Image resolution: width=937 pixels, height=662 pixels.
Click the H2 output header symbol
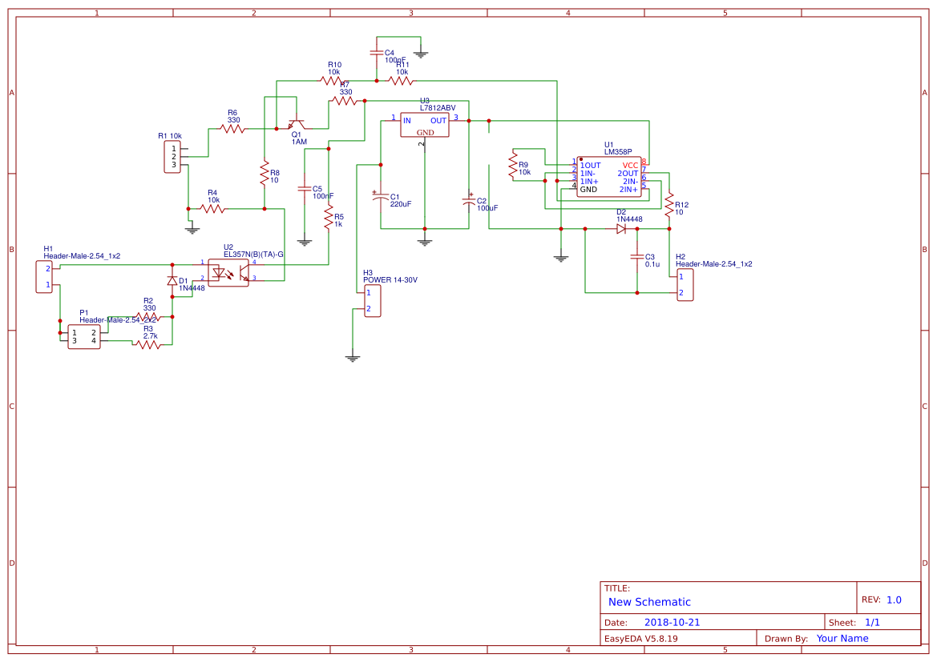[685, 285]
